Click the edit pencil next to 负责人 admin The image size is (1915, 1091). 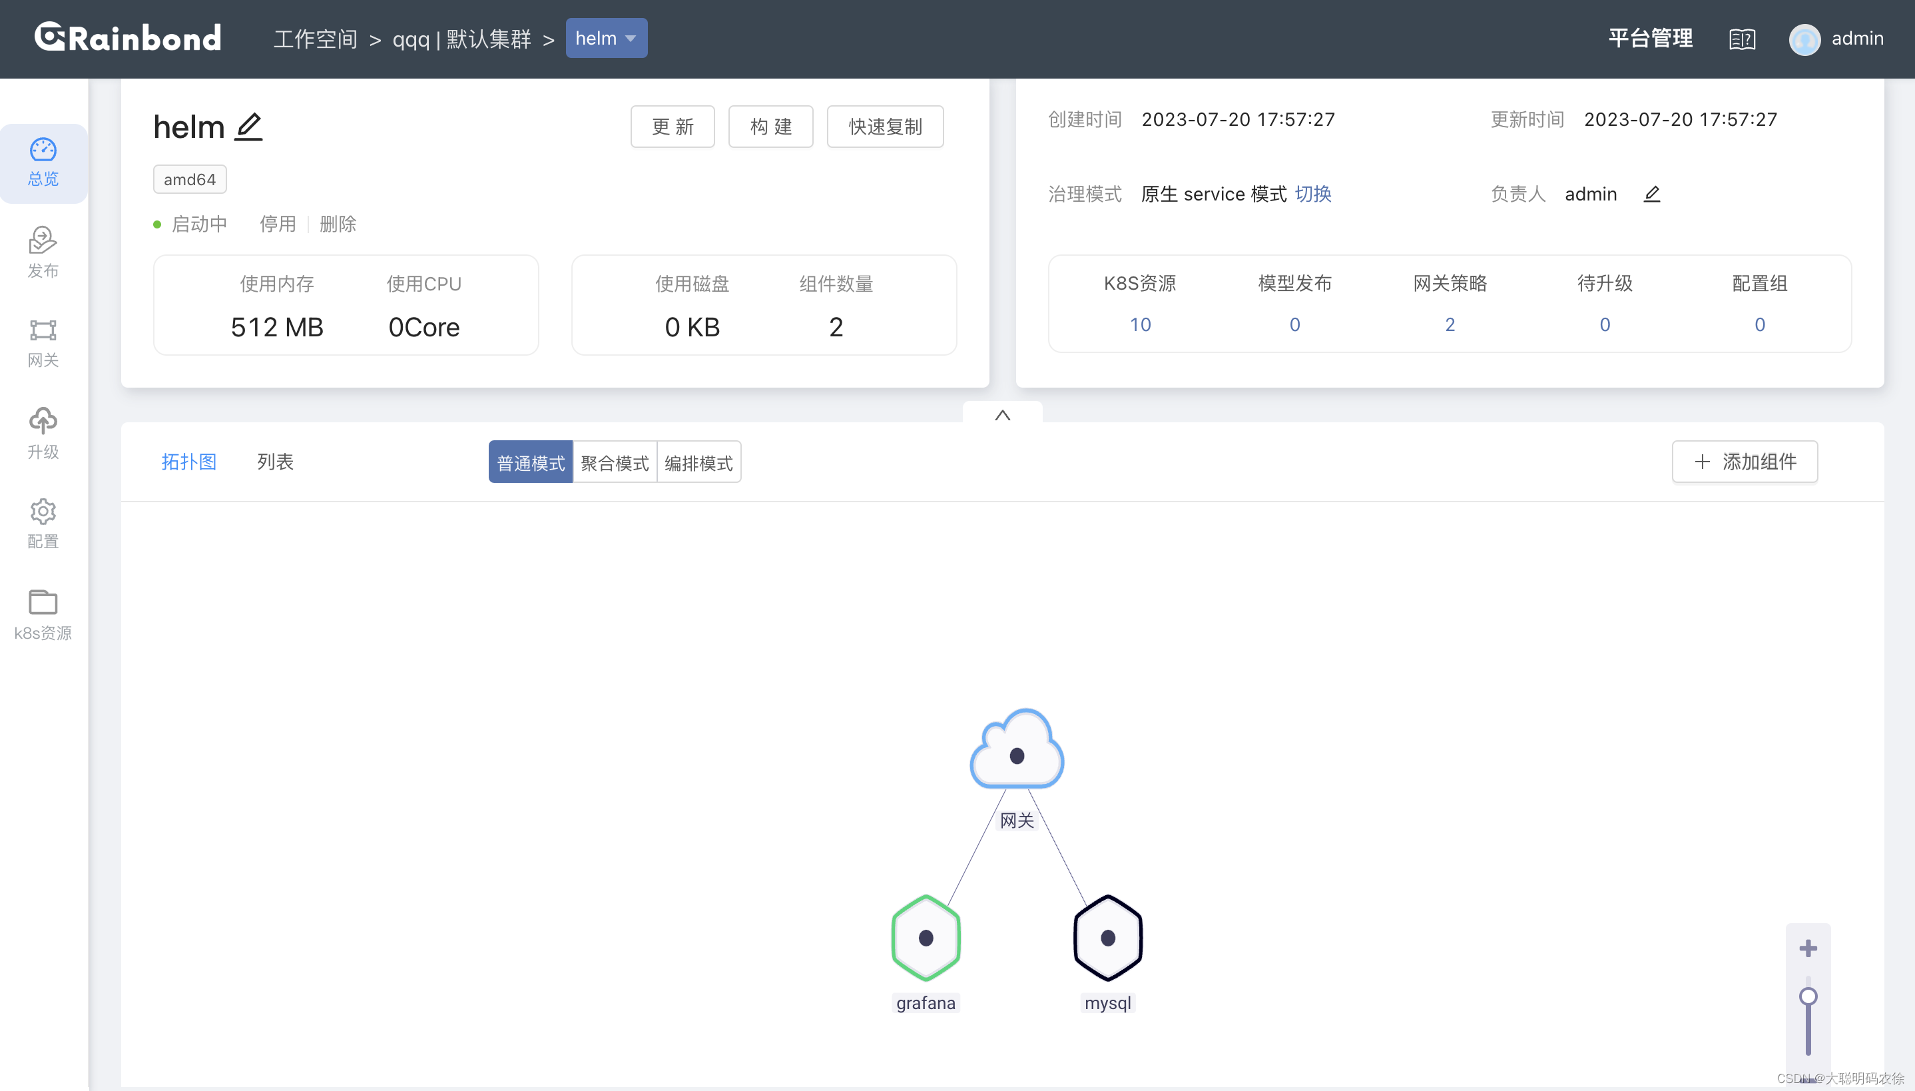point(1651,194)
